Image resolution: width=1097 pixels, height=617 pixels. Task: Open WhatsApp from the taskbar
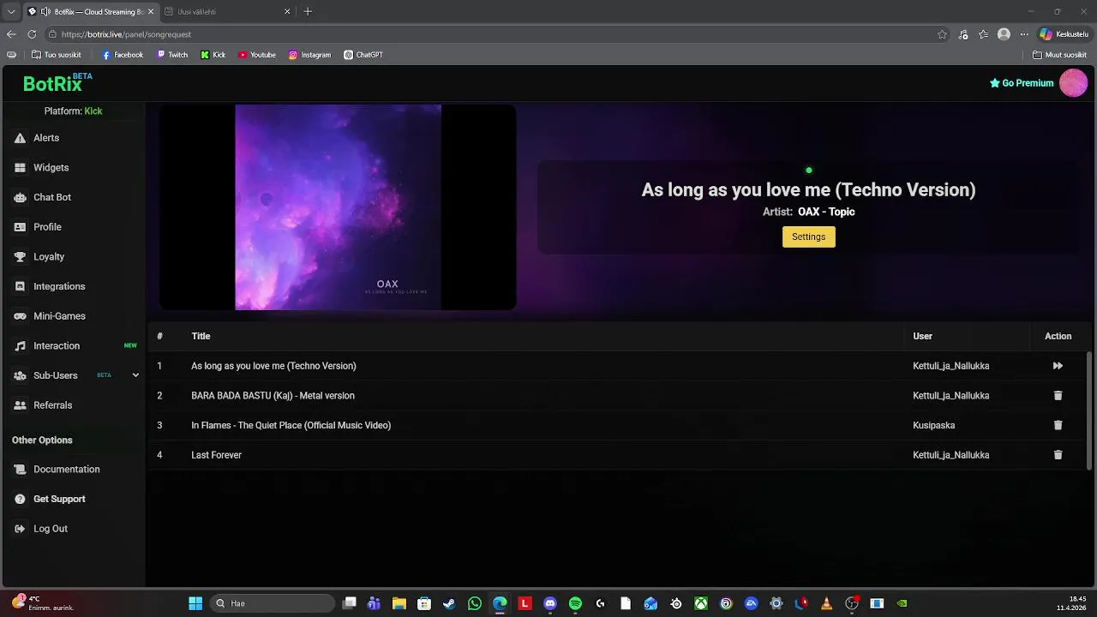click(x=475, y=603)
